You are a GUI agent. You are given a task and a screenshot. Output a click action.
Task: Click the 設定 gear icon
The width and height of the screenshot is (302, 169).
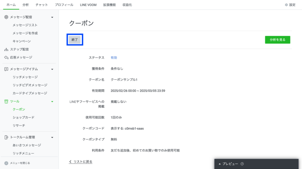click(x=286, y=5)
